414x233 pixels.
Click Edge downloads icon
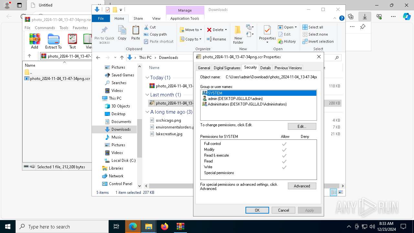365,16
